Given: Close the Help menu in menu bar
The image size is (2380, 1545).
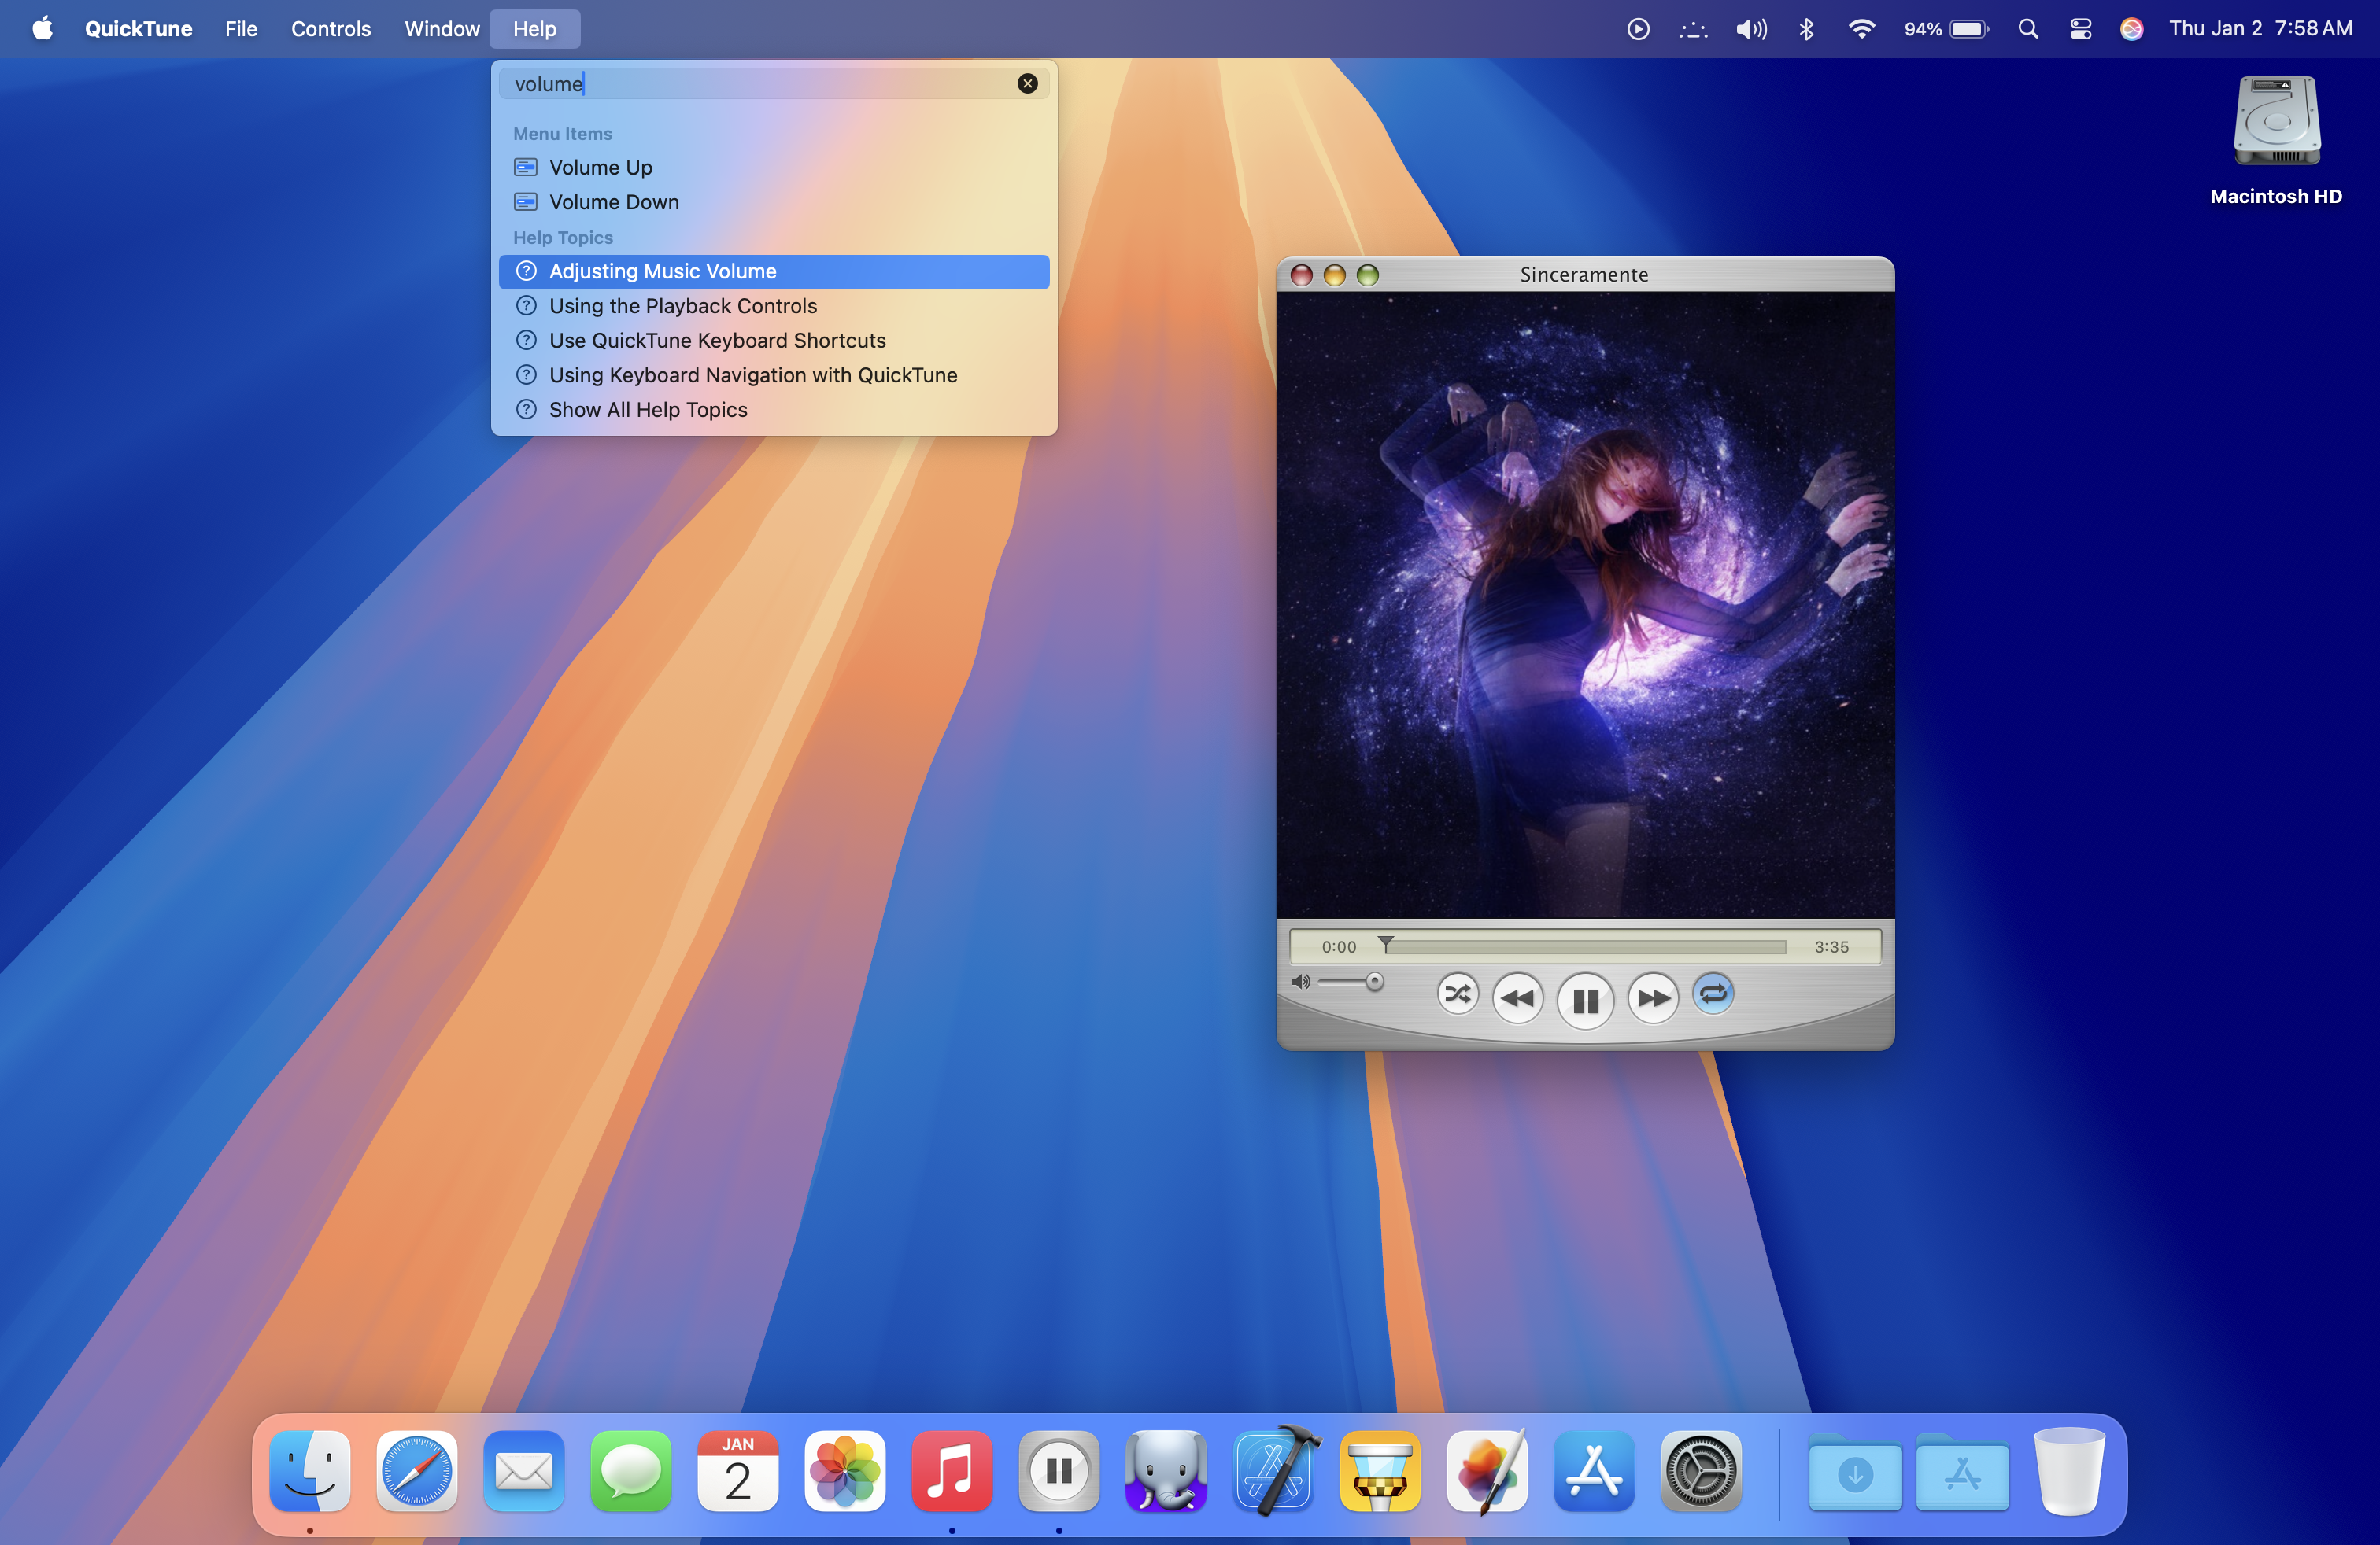Looking at the screenshot, I should tap(535, 29).
